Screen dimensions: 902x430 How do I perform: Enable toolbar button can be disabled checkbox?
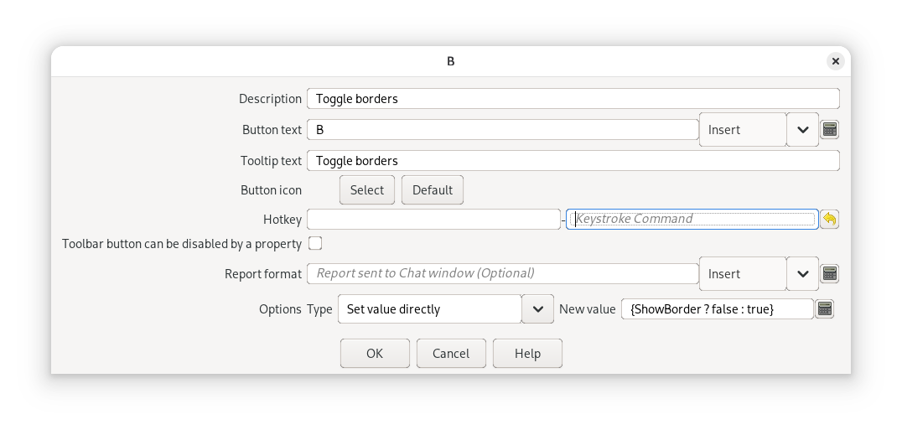315,244
